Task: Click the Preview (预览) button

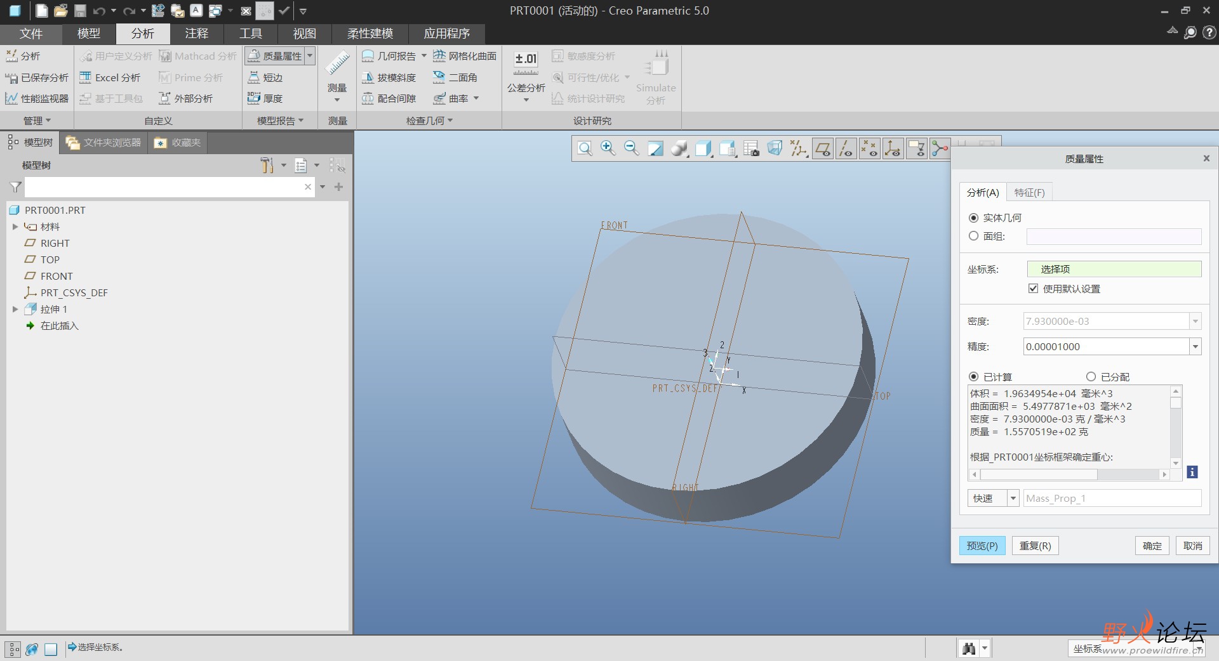Action: tap(982, 546)
